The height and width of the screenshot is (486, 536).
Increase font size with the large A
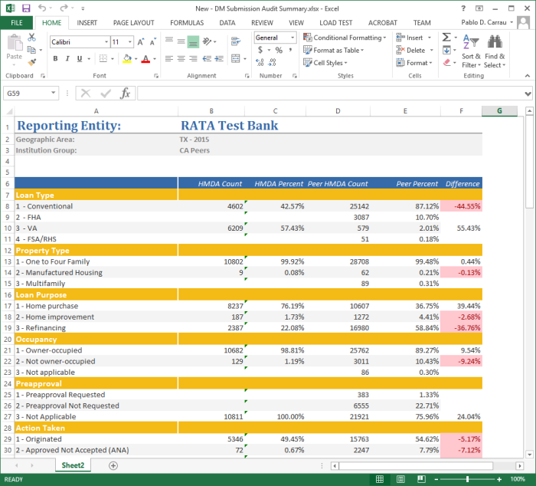pyautogui.click(x=140, y=42)
